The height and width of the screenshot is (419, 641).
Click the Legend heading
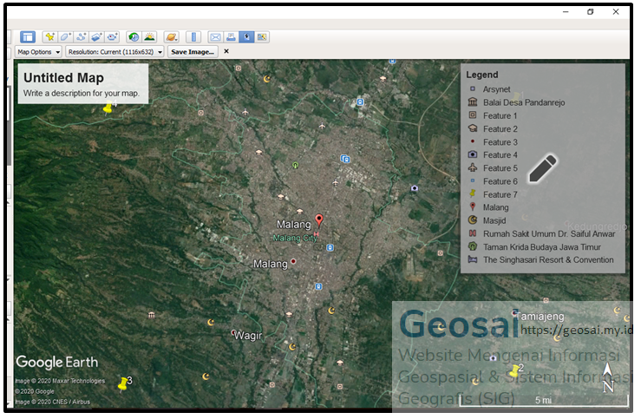coord(481,75)
